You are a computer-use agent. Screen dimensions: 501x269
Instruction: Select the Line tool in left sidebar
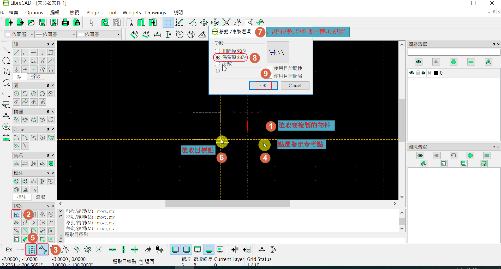click(x=6, y=50)
